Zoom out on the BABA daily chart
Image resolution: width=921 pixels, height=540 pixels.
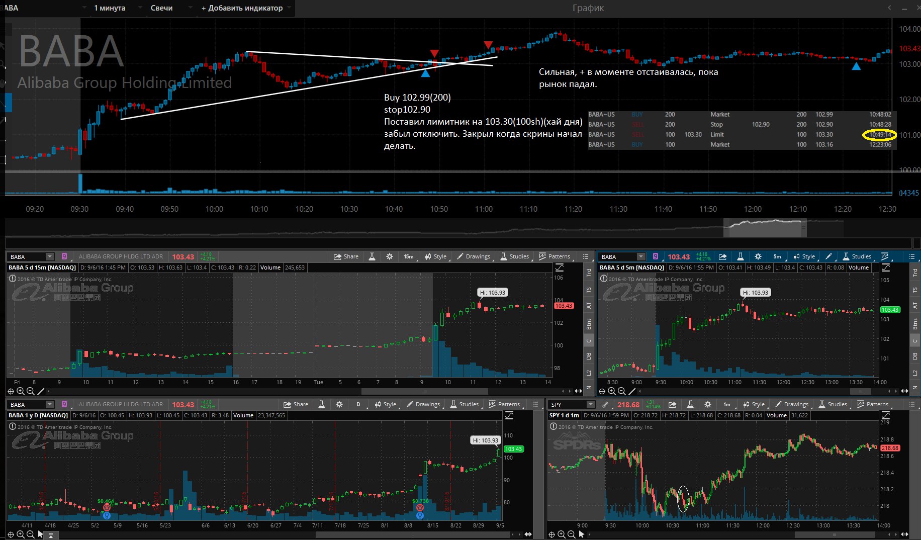pos(30,534)
